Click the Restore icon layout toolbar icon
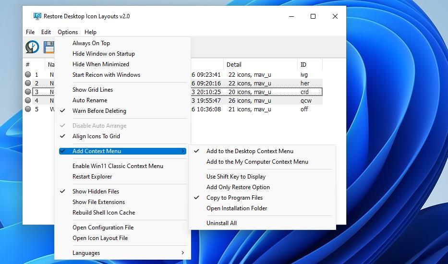This screenshot has width=448, height=264. click(32, 47)
